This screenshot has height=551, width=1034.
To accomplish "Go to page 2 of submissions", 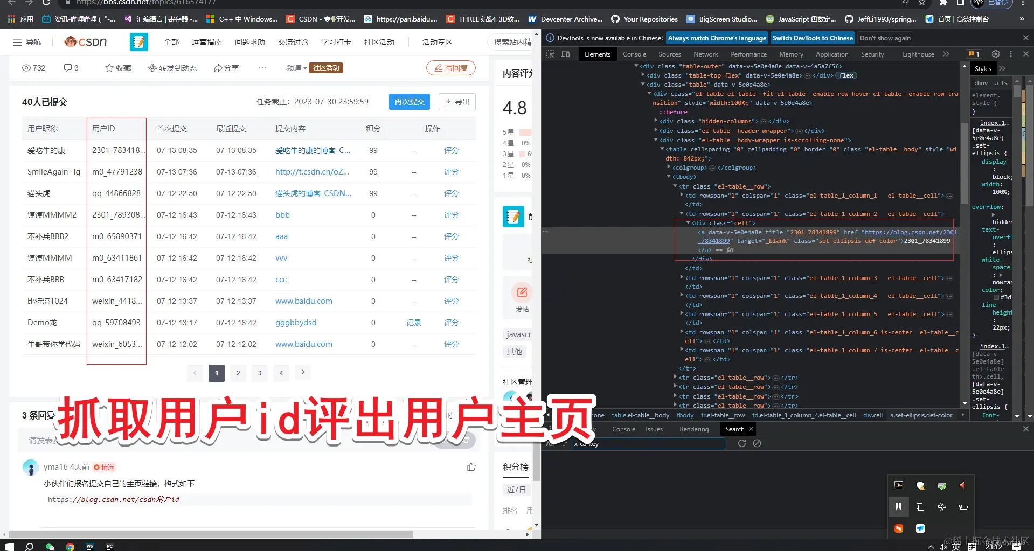I will click(238, 373).
